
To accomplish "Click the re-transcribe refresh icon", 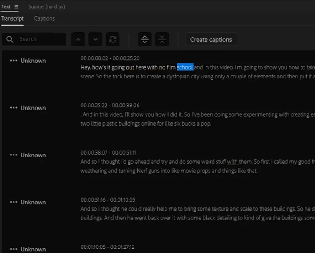I will 113,39.
